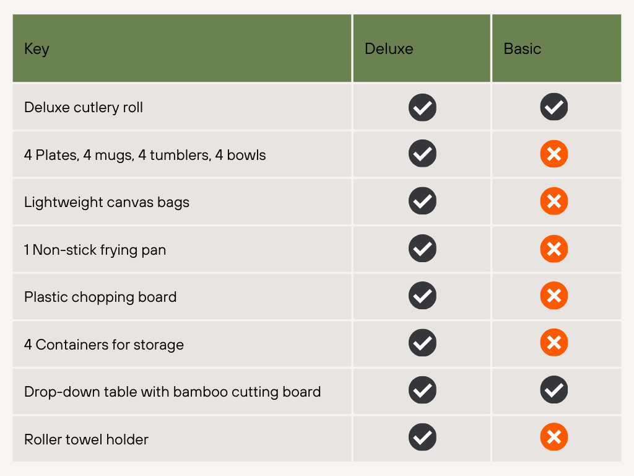Screen dimensions: 634x476
Task: Click the '4 Plates, 4 mugs, 4 tumblers, 4 bowls' text
Action: pos(145,155)
